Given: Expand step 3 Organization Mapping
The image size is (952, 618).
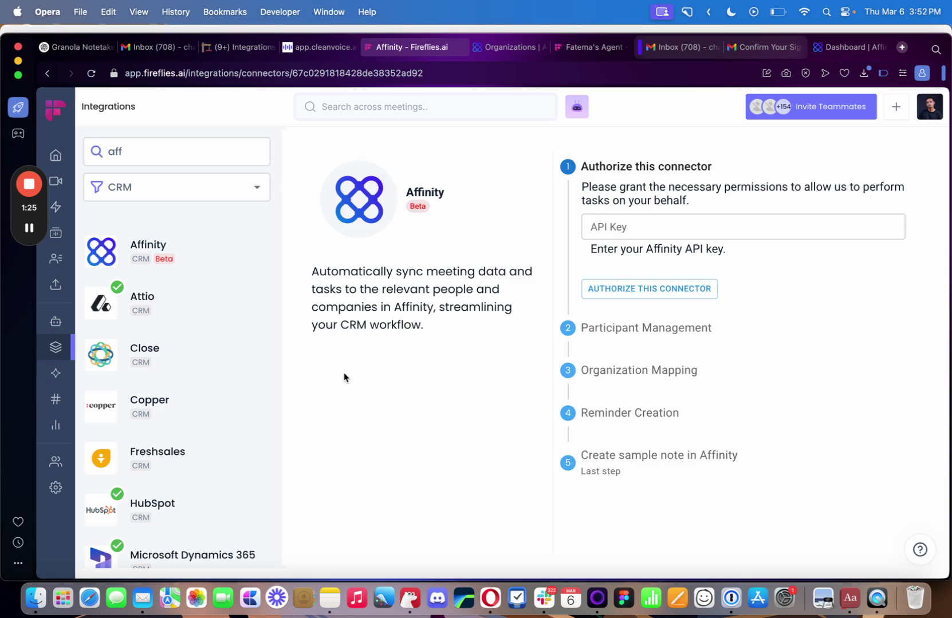Looking at the screenshot, I should coord(639,370).
